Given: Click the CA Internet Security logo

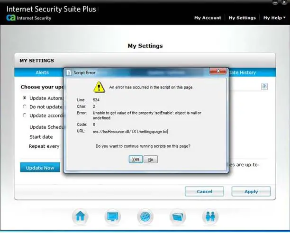Looking at the screenshot, I should (x=29, y=18).
